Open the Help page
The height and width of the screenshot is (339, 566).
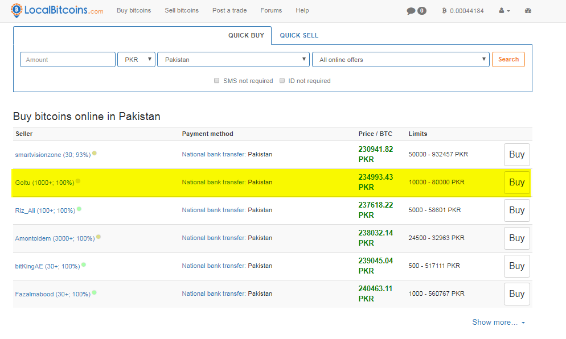click(x=302, y=10)
